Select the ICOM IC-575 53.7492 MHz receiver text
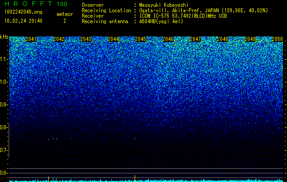 (x=183, y=16)
